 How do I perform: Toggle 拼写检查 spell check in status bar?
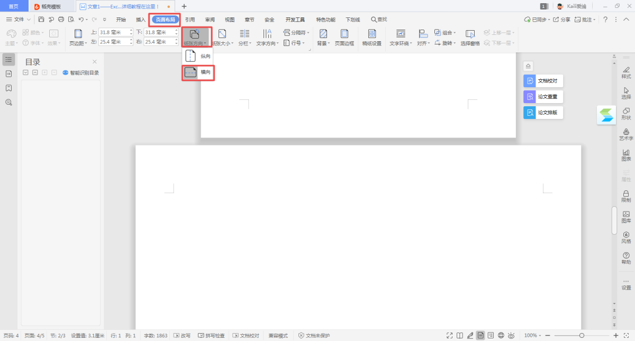[211, 336]
